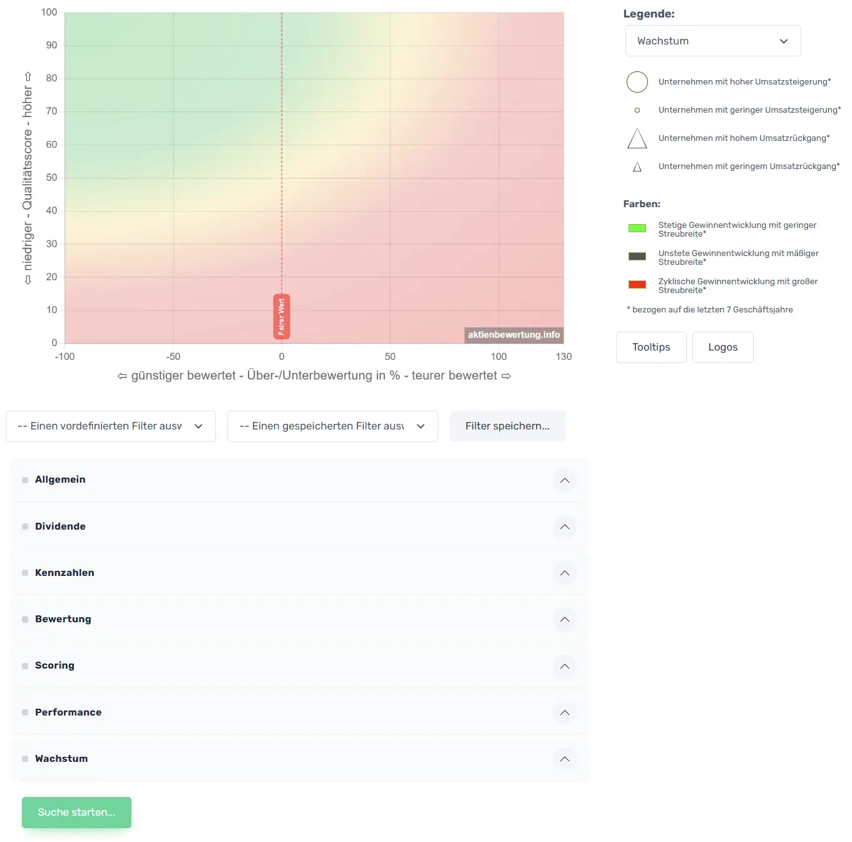
Task: Click the large circle high-revenue-growth icon
Action: [x=637, y=82]
